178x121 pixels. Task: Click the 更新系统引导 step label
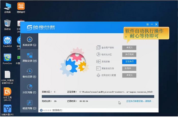tap(108, 68)
